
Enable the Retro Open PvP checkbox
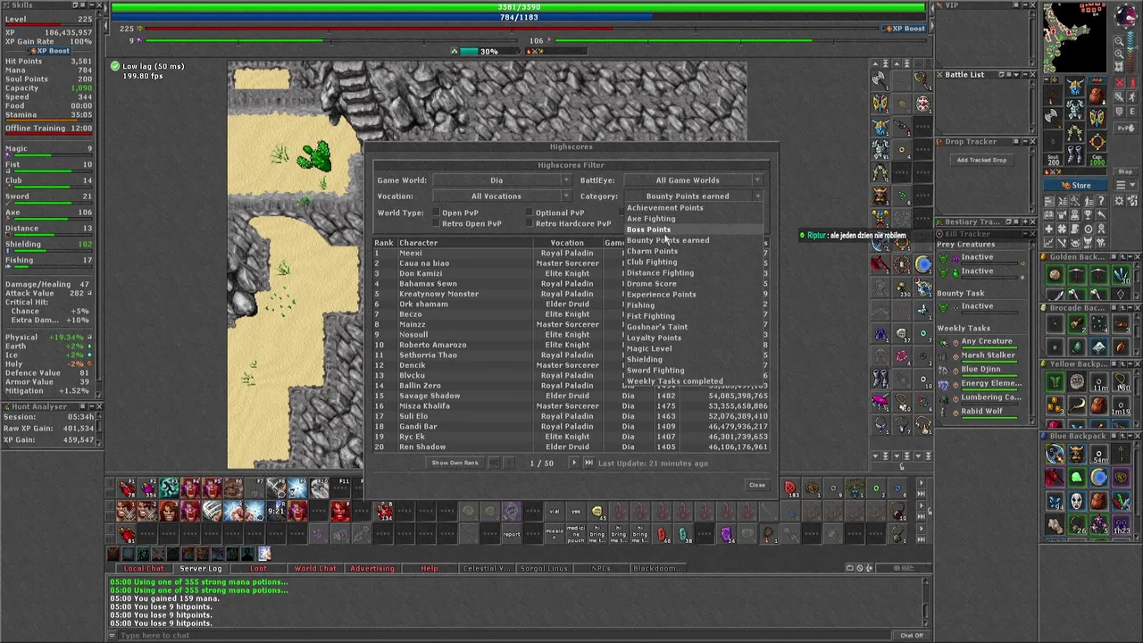436,223
